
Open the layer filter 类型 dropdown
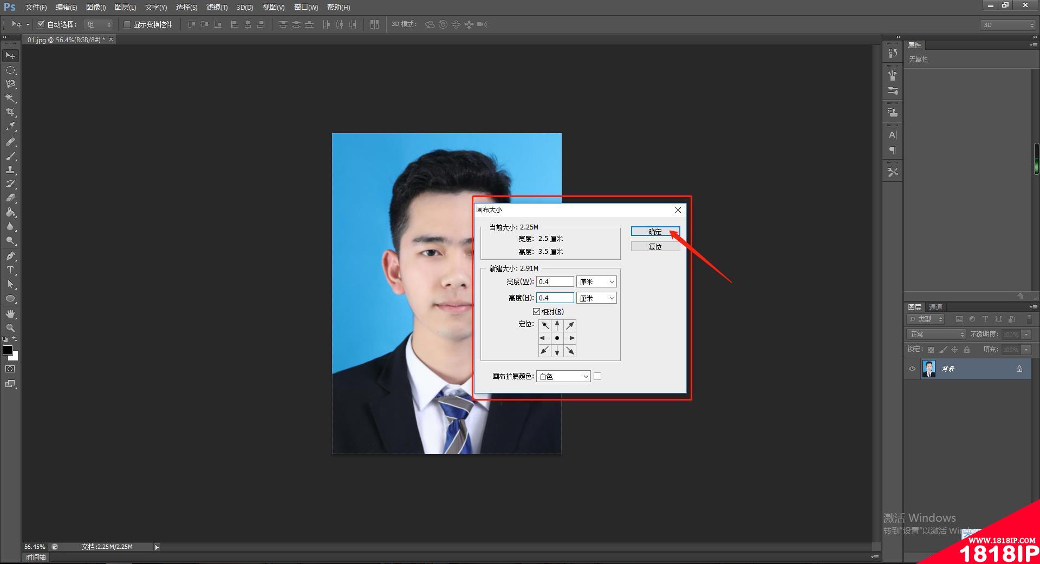[x=926, y=319]
